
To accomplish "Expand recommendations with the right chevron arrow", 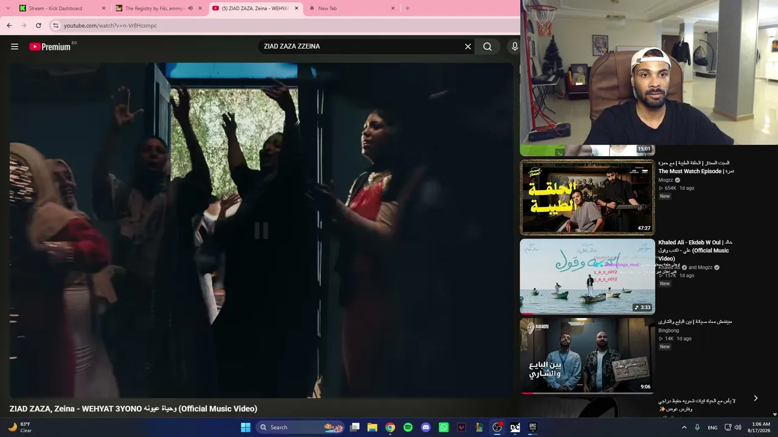I will [756, 398].
